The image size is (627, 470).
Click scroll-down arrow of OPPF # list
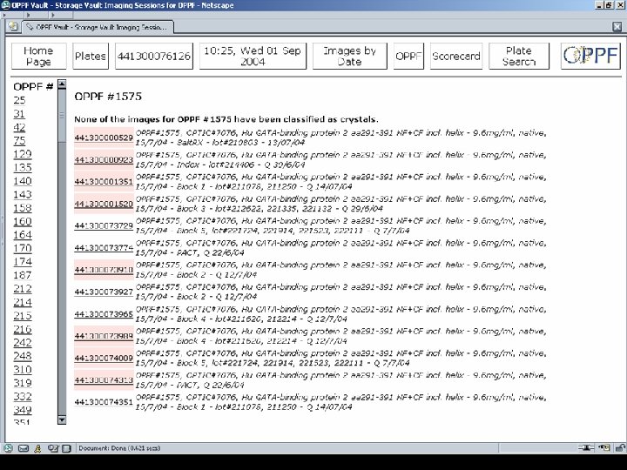[62, 420]
